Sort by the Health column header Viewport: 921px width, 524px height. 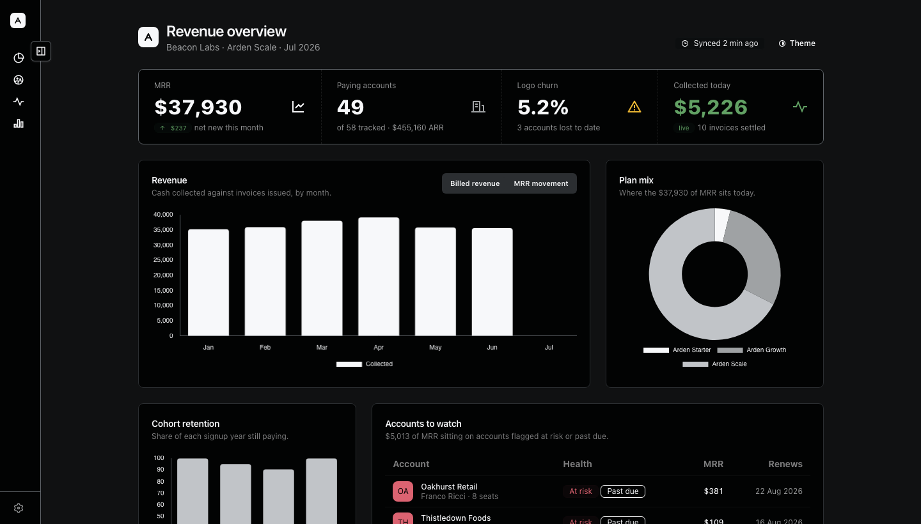point(578,464)
